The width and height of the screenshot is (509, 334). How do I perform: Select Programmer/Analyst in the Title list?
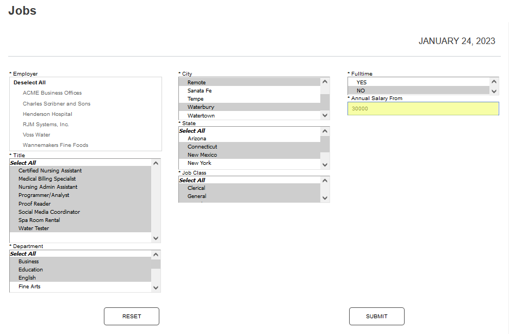[44, 195]
